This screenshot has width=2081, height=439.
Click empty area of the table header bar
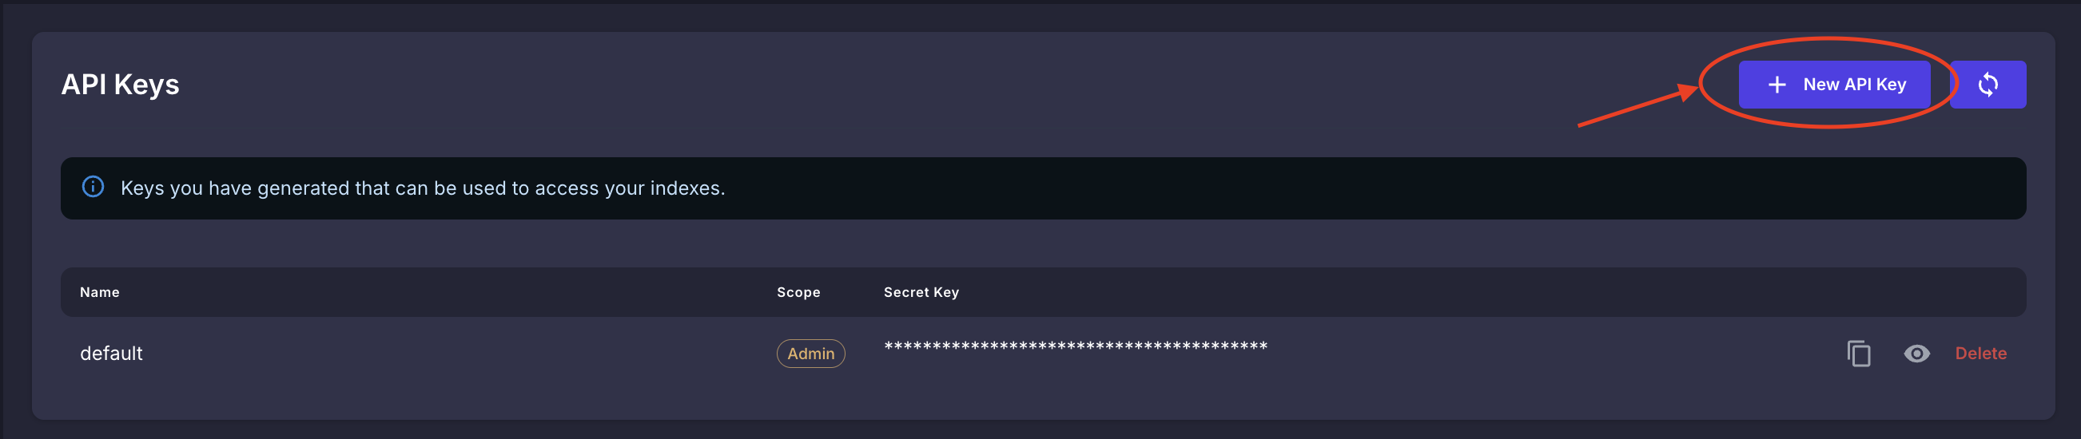point(1454,292)
